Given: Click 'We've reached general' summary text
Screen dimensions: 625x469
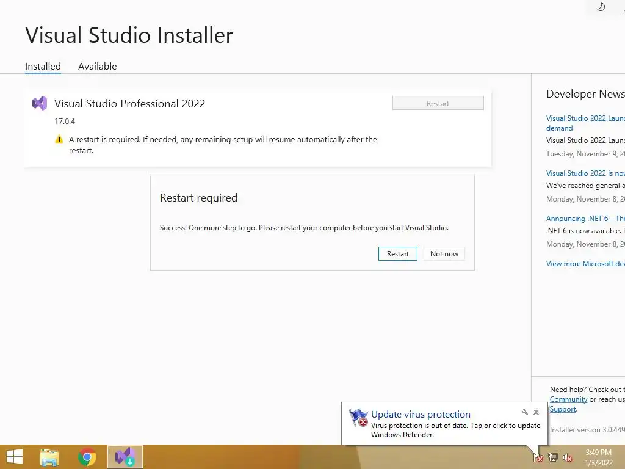Looking at the screenshot, I should click(x=585, y=186).
